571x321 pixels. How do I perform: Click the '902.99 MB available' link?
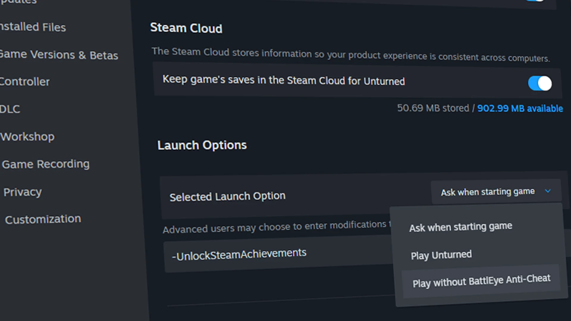point(520,108)
